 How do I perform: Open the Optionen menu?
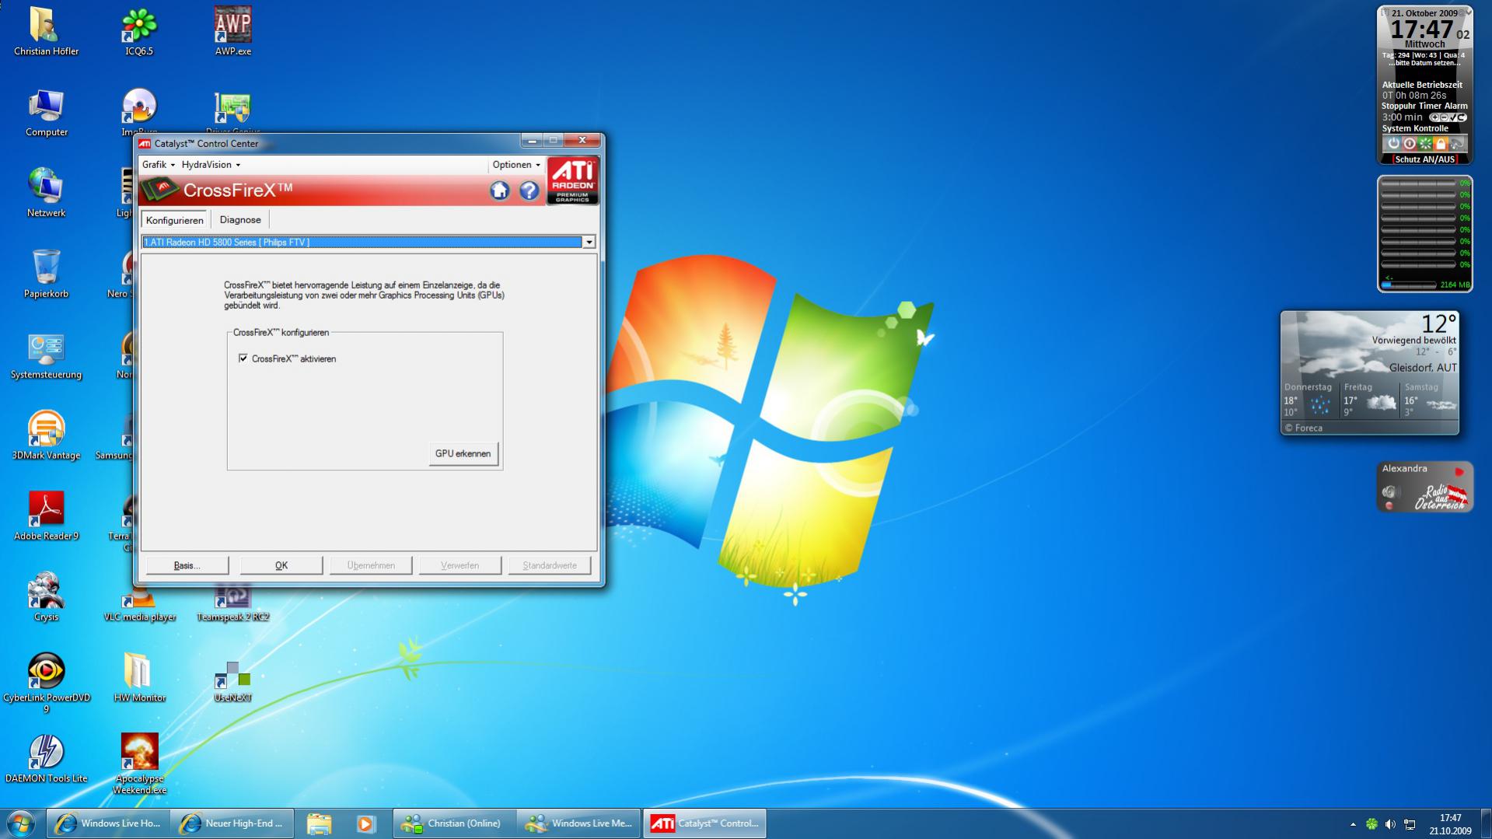515,165
